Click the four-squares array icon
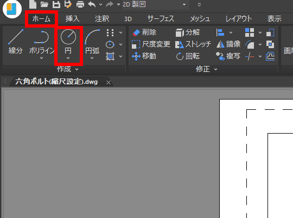The height and width of the screenshot is (218, 293). [250, 32]
